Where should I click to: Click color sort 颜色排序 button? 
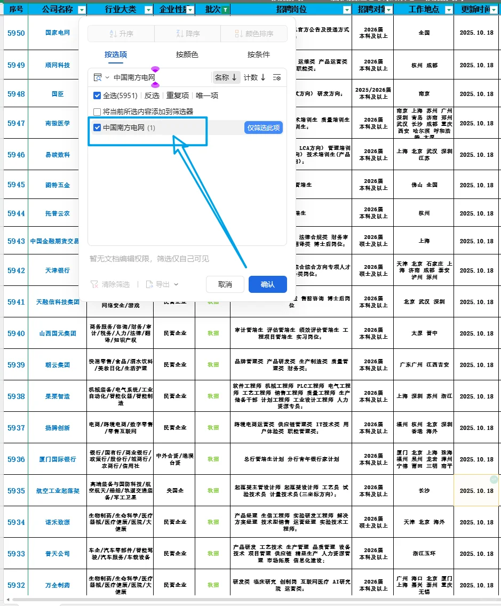pos(254,34)
